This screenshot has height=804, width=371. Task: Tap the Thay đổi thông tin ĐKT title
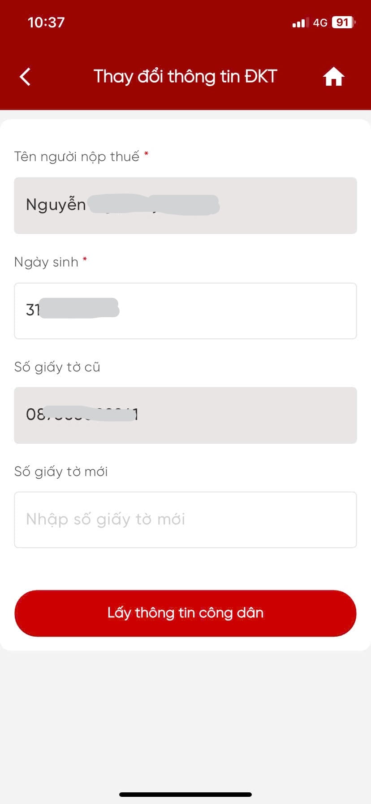click(x=185, y=77)
